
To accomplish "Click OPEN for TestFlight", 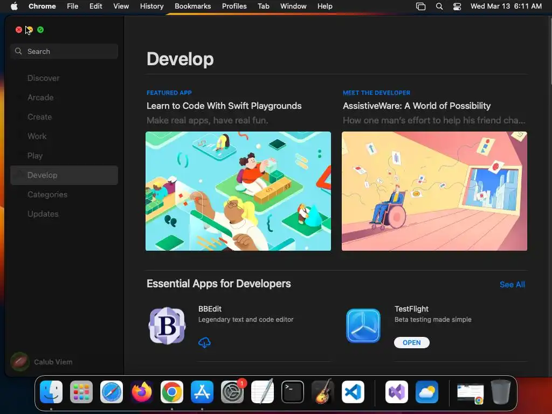I will coord(411,342).
